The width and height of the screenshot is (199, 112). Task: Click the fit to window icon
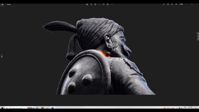point(168,4)
